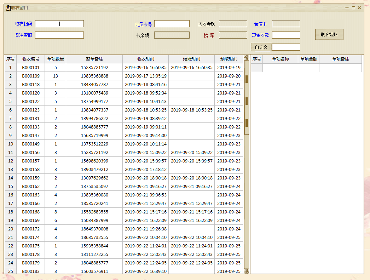Click the 取衣结账 checkout button
370x280 pixels.
[x=329, y=34]
